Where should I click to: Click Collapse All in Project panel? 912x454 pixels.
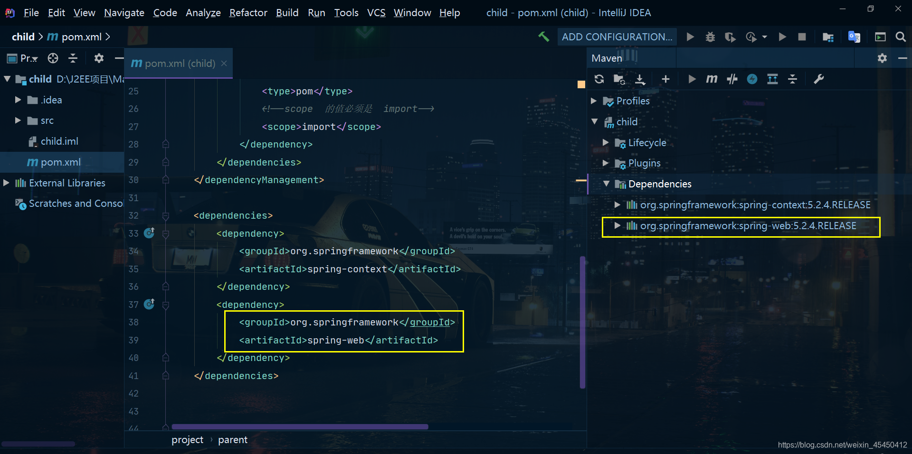click(x=73, y=58)
